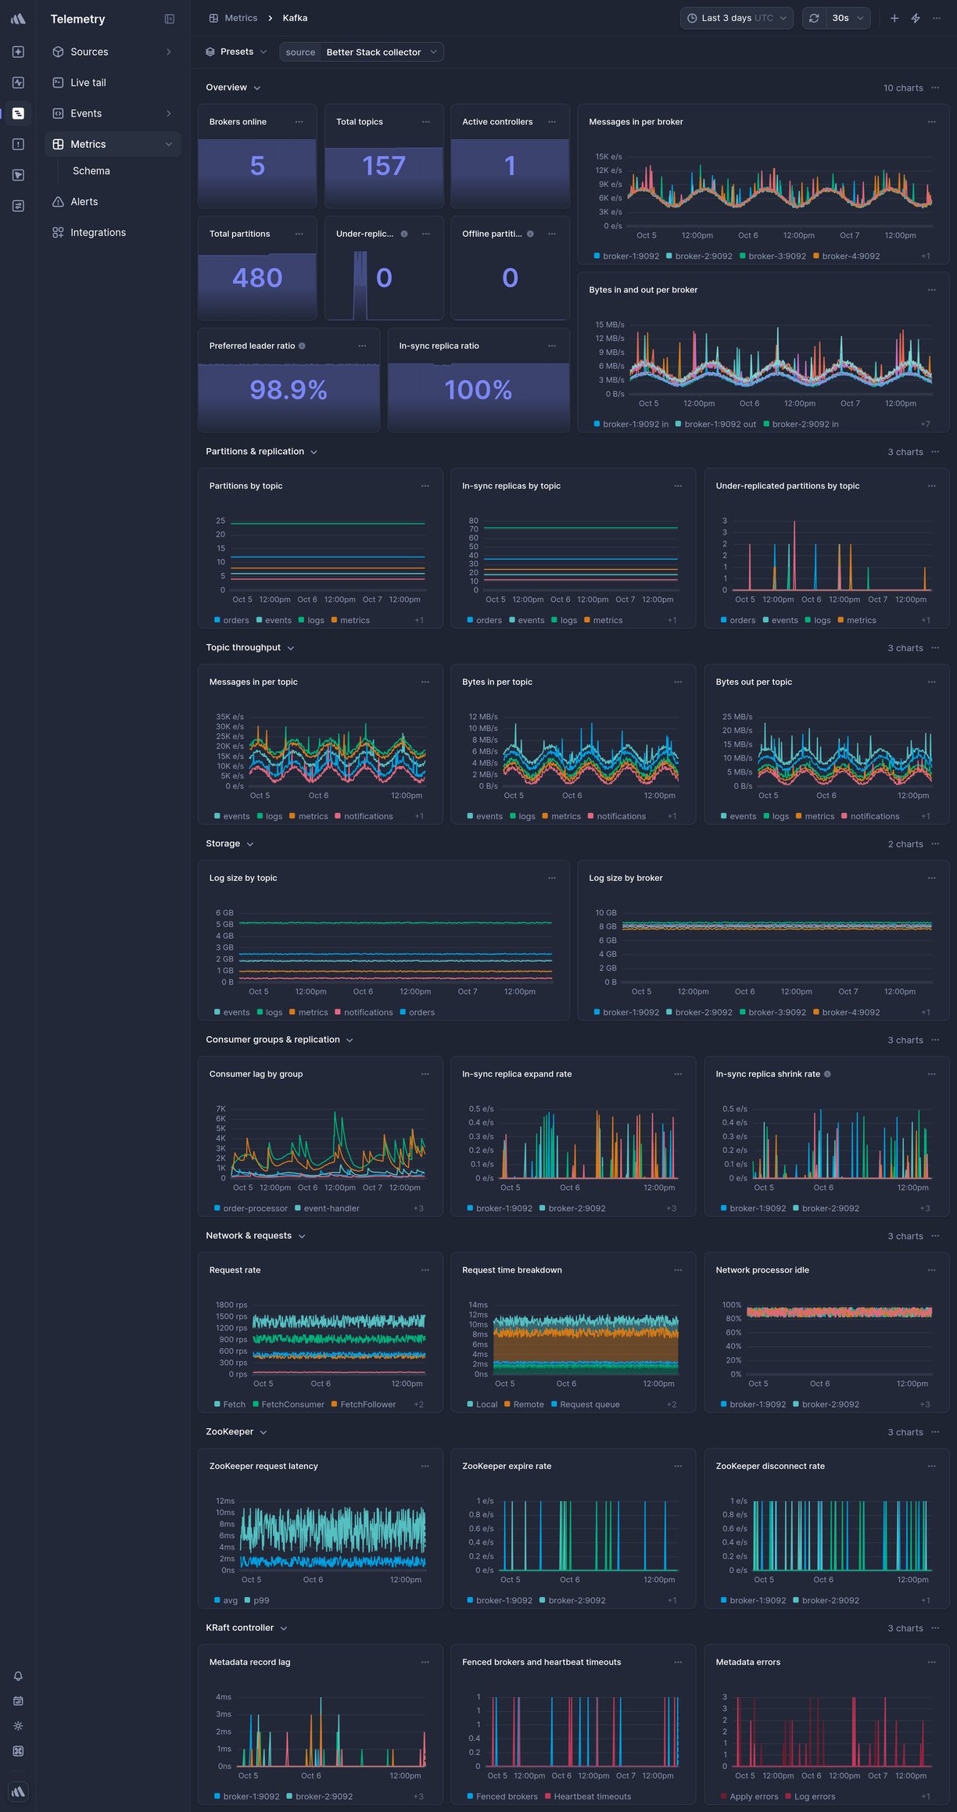Screen dimensions: 957x1812
Task: Click info icon next to Offline partitions
Action: (x=530, y=234)
